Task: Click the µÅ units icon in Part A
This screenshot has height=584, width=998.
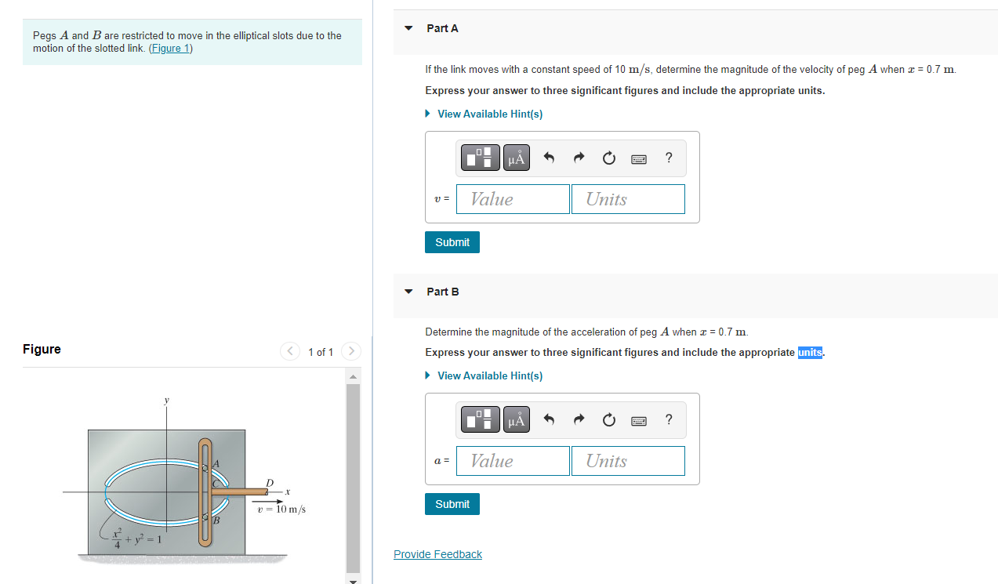Action: 516,157
